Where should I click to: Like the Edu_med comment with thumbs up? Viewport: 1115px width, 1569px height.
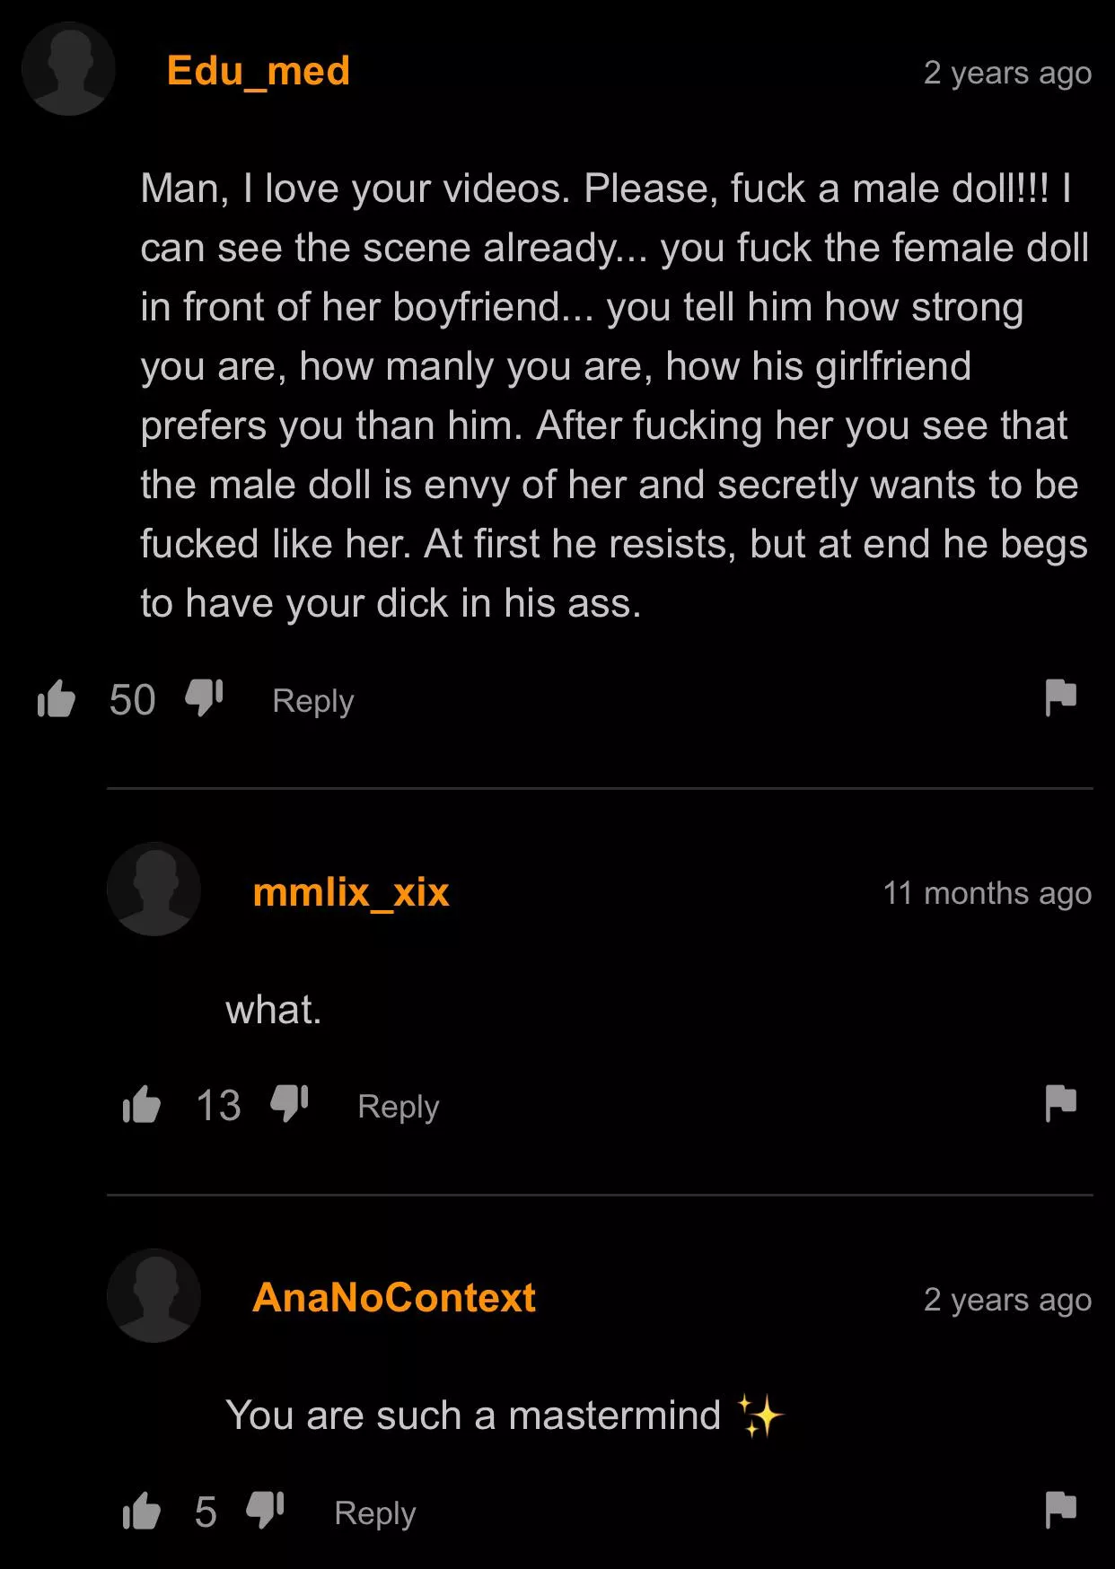point(56,699)
